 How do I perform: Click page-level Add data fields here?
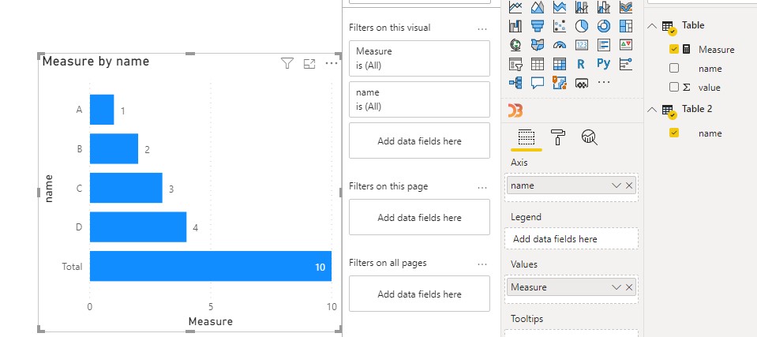[x=419, y=217]
